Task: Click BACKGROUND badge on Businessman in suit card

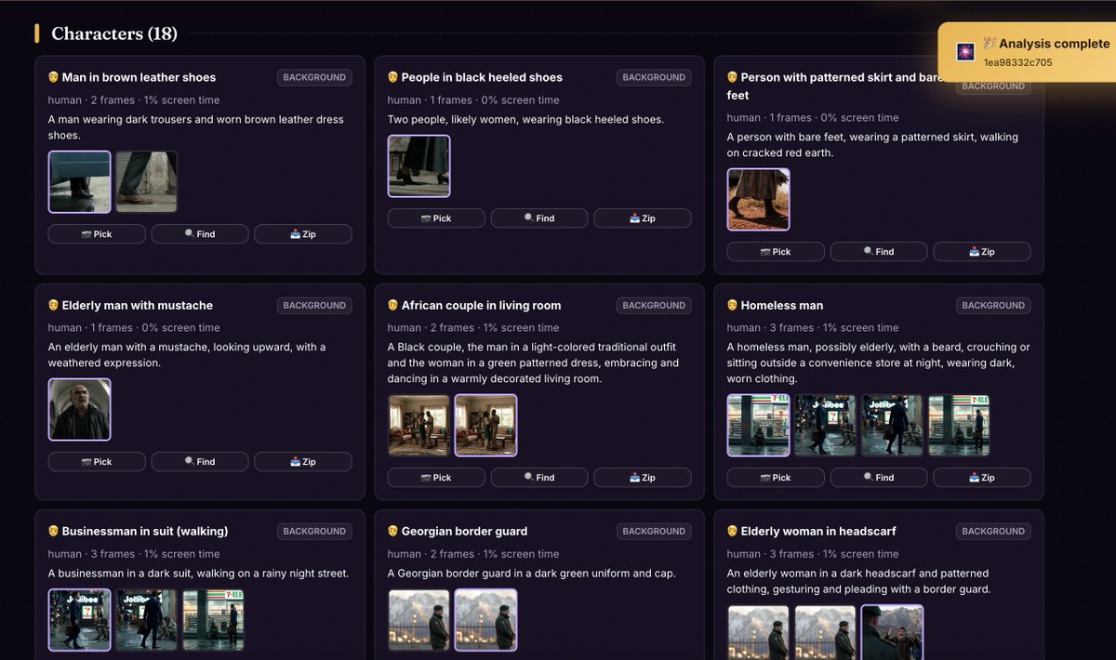Action: click(314, 531)
